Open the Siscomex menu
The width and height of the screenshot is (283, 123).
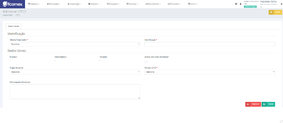click(x=133, y=4)
